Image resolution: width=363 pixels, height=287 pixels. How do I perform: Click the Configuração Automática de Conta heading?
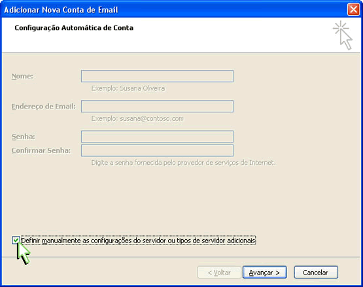74,28
